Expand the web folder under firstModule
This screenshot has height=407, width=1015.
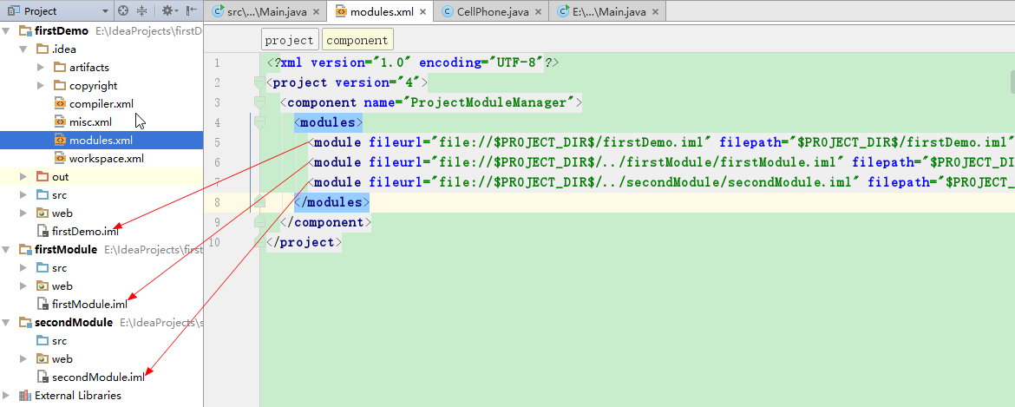[x=23, y=286]
